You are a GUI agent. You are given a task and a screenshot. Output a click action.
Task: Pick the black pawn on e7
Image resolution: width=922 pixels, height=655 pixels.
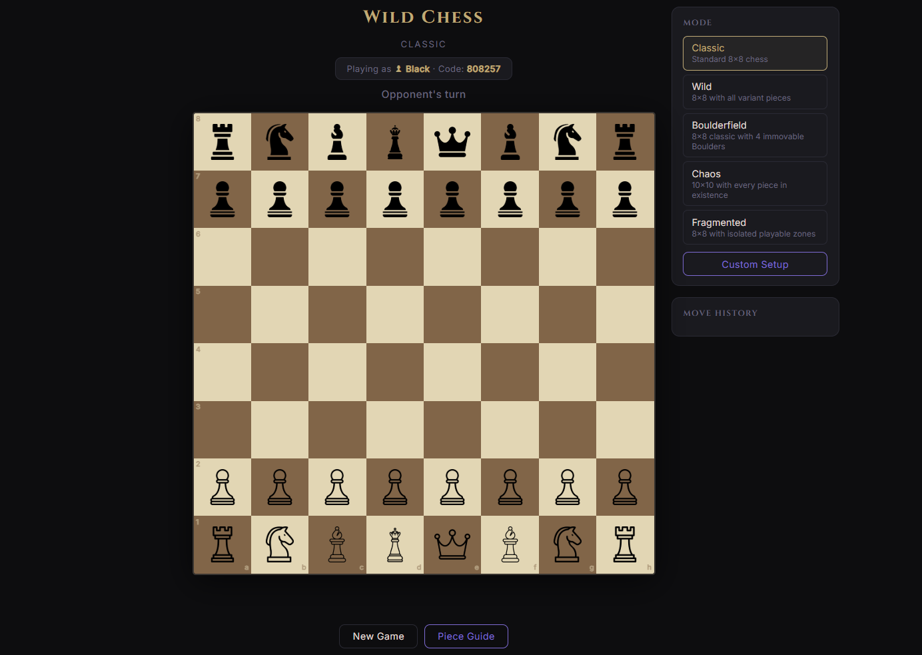tap(452, 199)
